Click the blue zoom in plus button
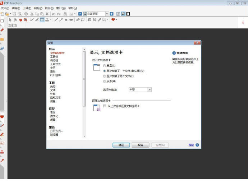248x183 pixels. pyautogui.click(x=111, y=14)
